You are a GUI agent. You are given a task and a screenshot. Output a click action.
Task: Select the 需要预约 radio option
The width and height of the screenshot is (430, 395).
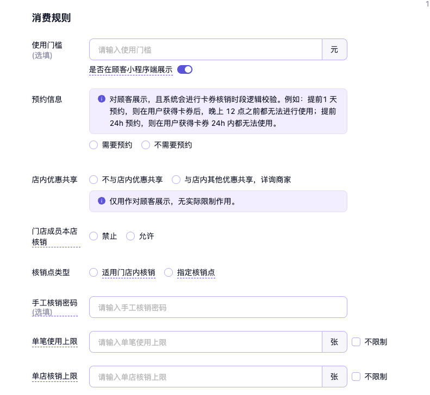pyautogui.click(x=94, y=145)
